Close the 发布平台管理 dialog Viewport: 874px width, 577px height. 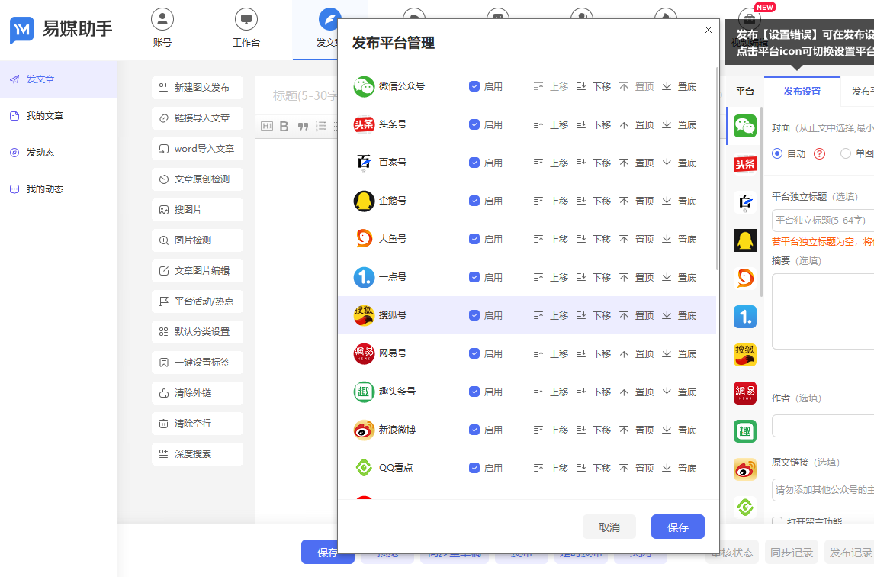(x=708, y=30)
